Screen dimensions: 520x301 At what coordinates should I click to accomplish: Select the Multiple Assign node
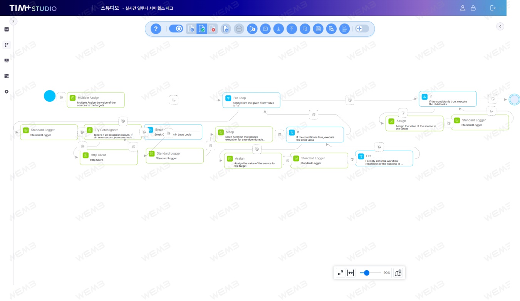tap(96, 100)
